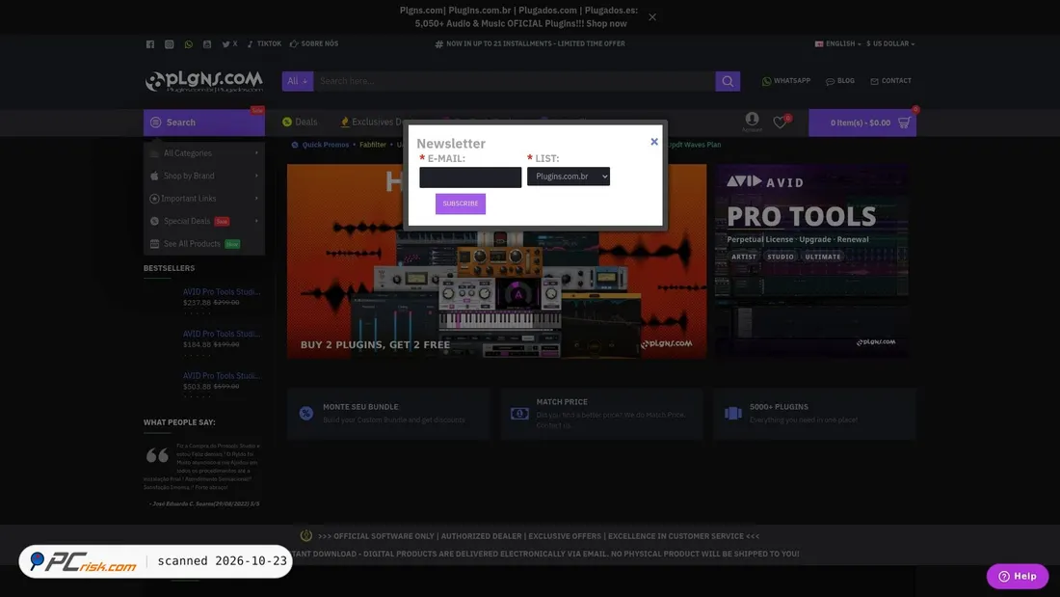The width and height of the screenshot is (1060, 597).
Task: Expand the Important Links sidebar item
Action: (x=203, y=199)
